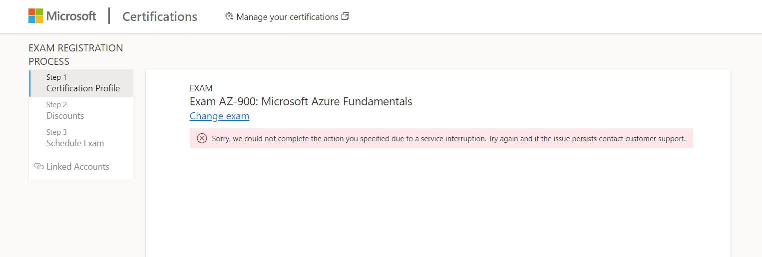Click the service interruption error message text
The width and height of the screenshot is (762, 257).
(x=448, y=139)
